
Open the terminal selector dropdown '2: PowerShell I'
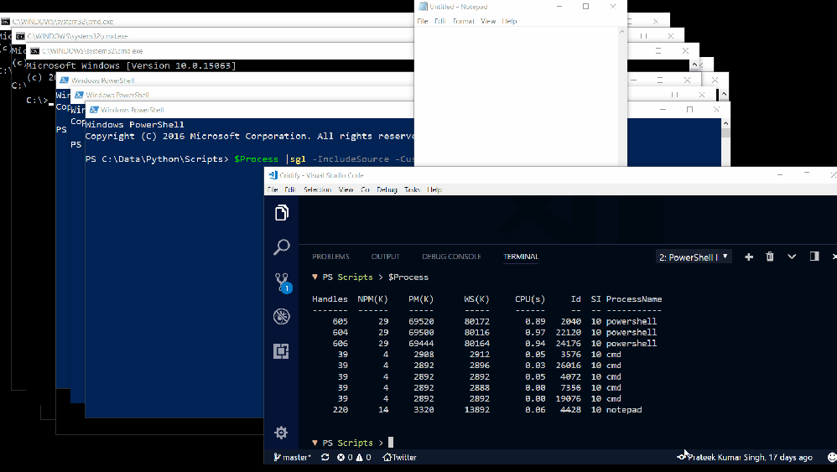[693, 257]
